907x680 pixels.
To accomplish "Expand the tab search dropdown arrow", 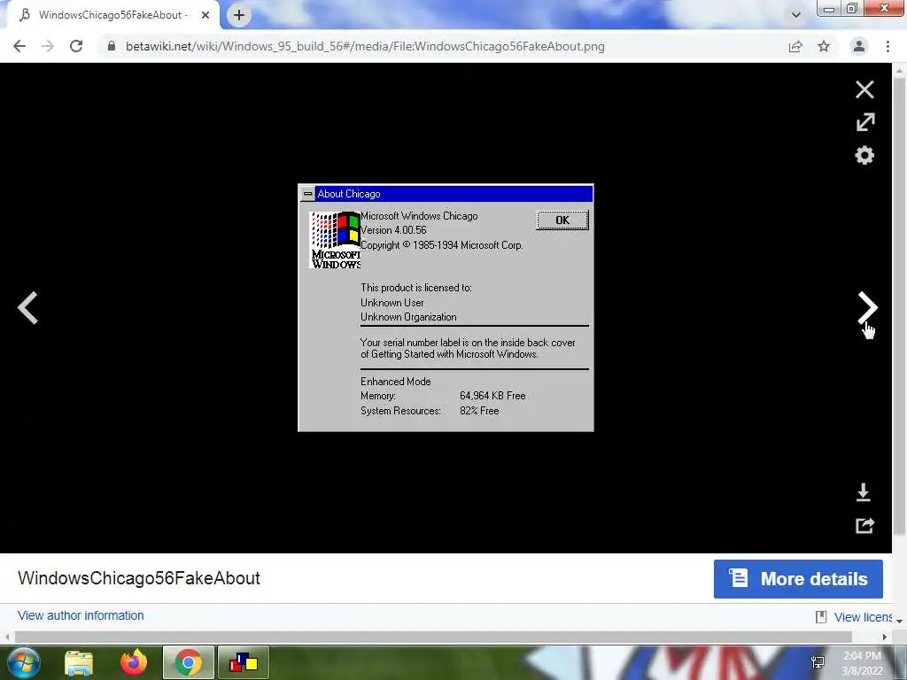I will pos(796,15).
